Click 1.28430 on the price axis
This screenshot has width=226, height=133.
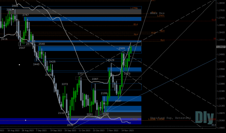click(x=221, y=3)
